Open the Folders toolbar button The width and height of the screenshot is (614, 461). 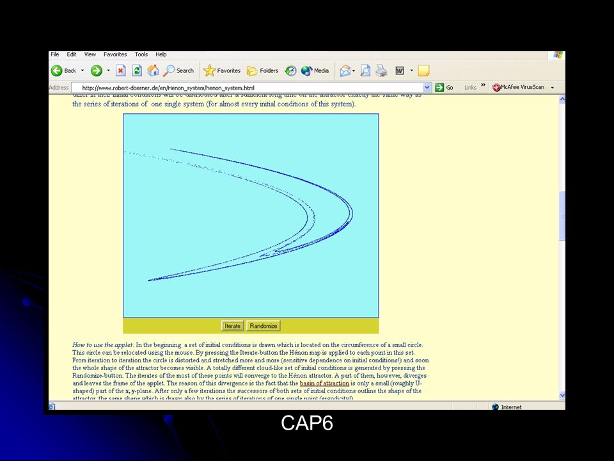click(262, 70)
